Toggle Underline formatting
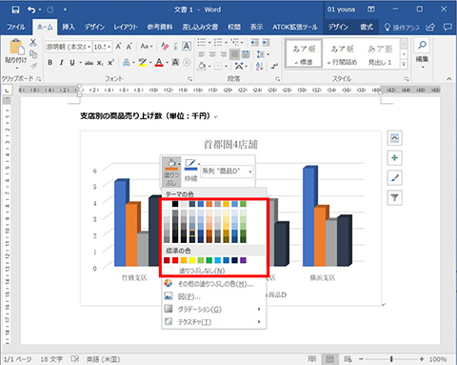Screen dimensions: 457x365 click(72, 63)
